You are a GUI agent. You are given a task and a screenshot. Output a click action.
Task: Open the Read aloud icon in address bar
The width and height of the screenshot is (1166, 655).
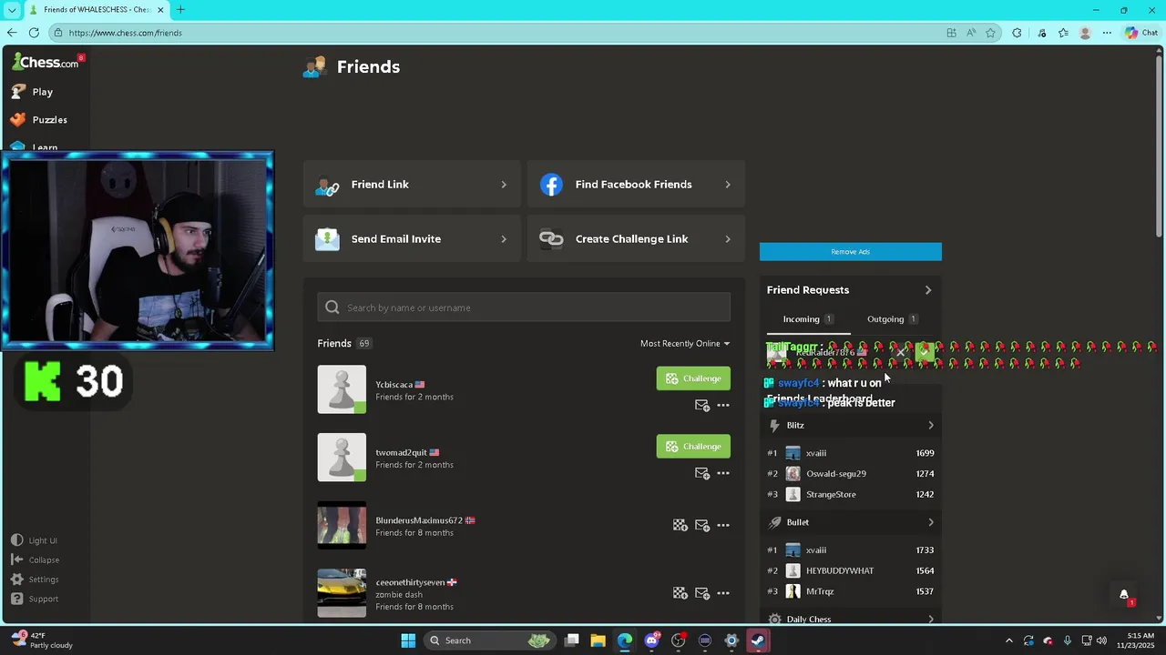[971, 33]
